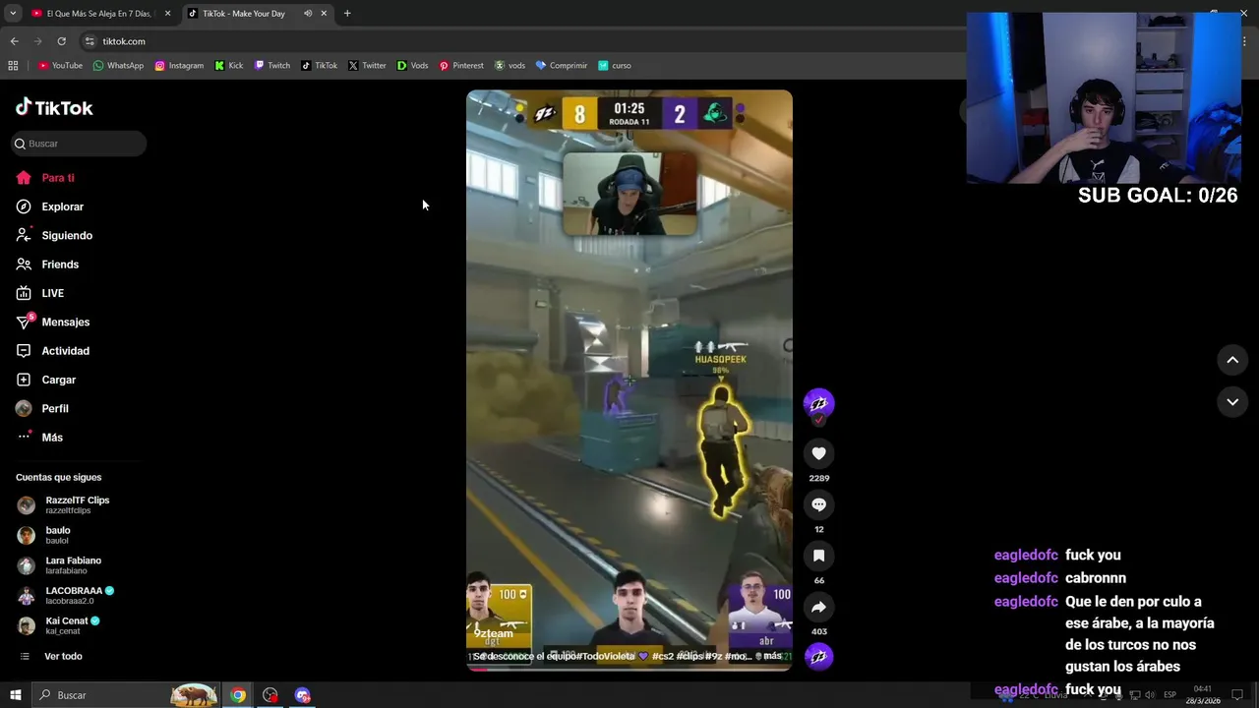Close the TikTok - Make Your Day tab
The height and width of the screenshot is (708, 1259).
click(x=324, y=14)
